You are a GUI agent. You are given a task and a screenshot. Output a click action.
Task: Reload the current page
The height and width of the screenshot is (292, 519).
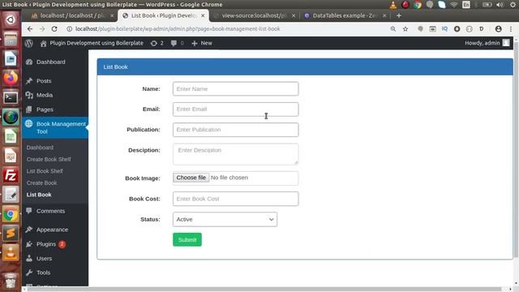tap(54, 29)
